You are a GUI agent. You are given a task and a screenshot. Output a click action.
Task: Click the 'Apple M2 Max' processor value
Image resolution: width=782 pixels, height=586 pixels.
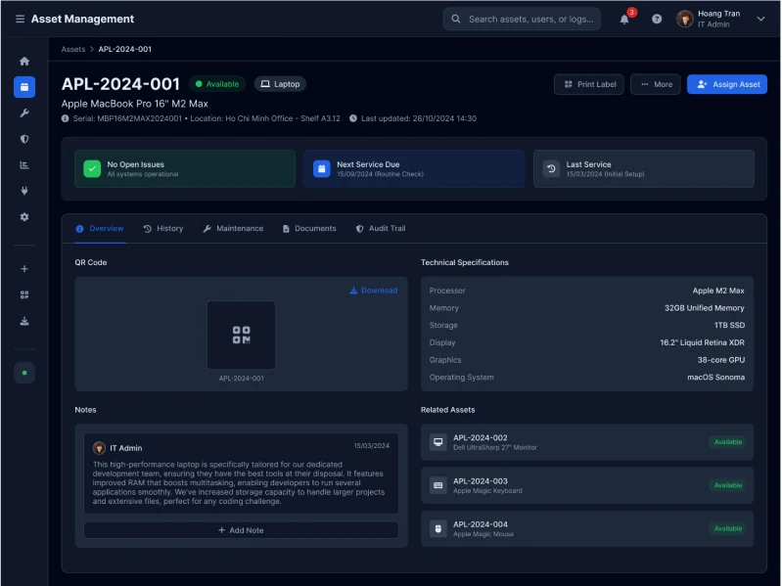pyautogui.click(x=718, y=291)
